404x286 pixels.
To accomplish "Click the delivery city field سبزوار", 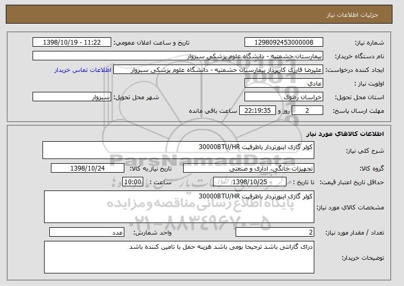I will click(72, 97).
